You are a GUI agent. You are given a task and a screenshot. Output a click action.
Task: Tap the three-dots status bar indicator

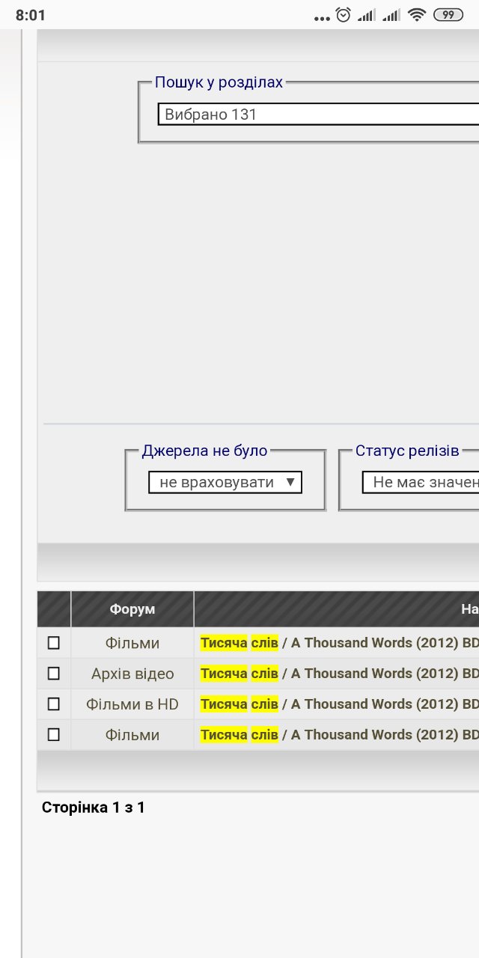coord(322,18)
